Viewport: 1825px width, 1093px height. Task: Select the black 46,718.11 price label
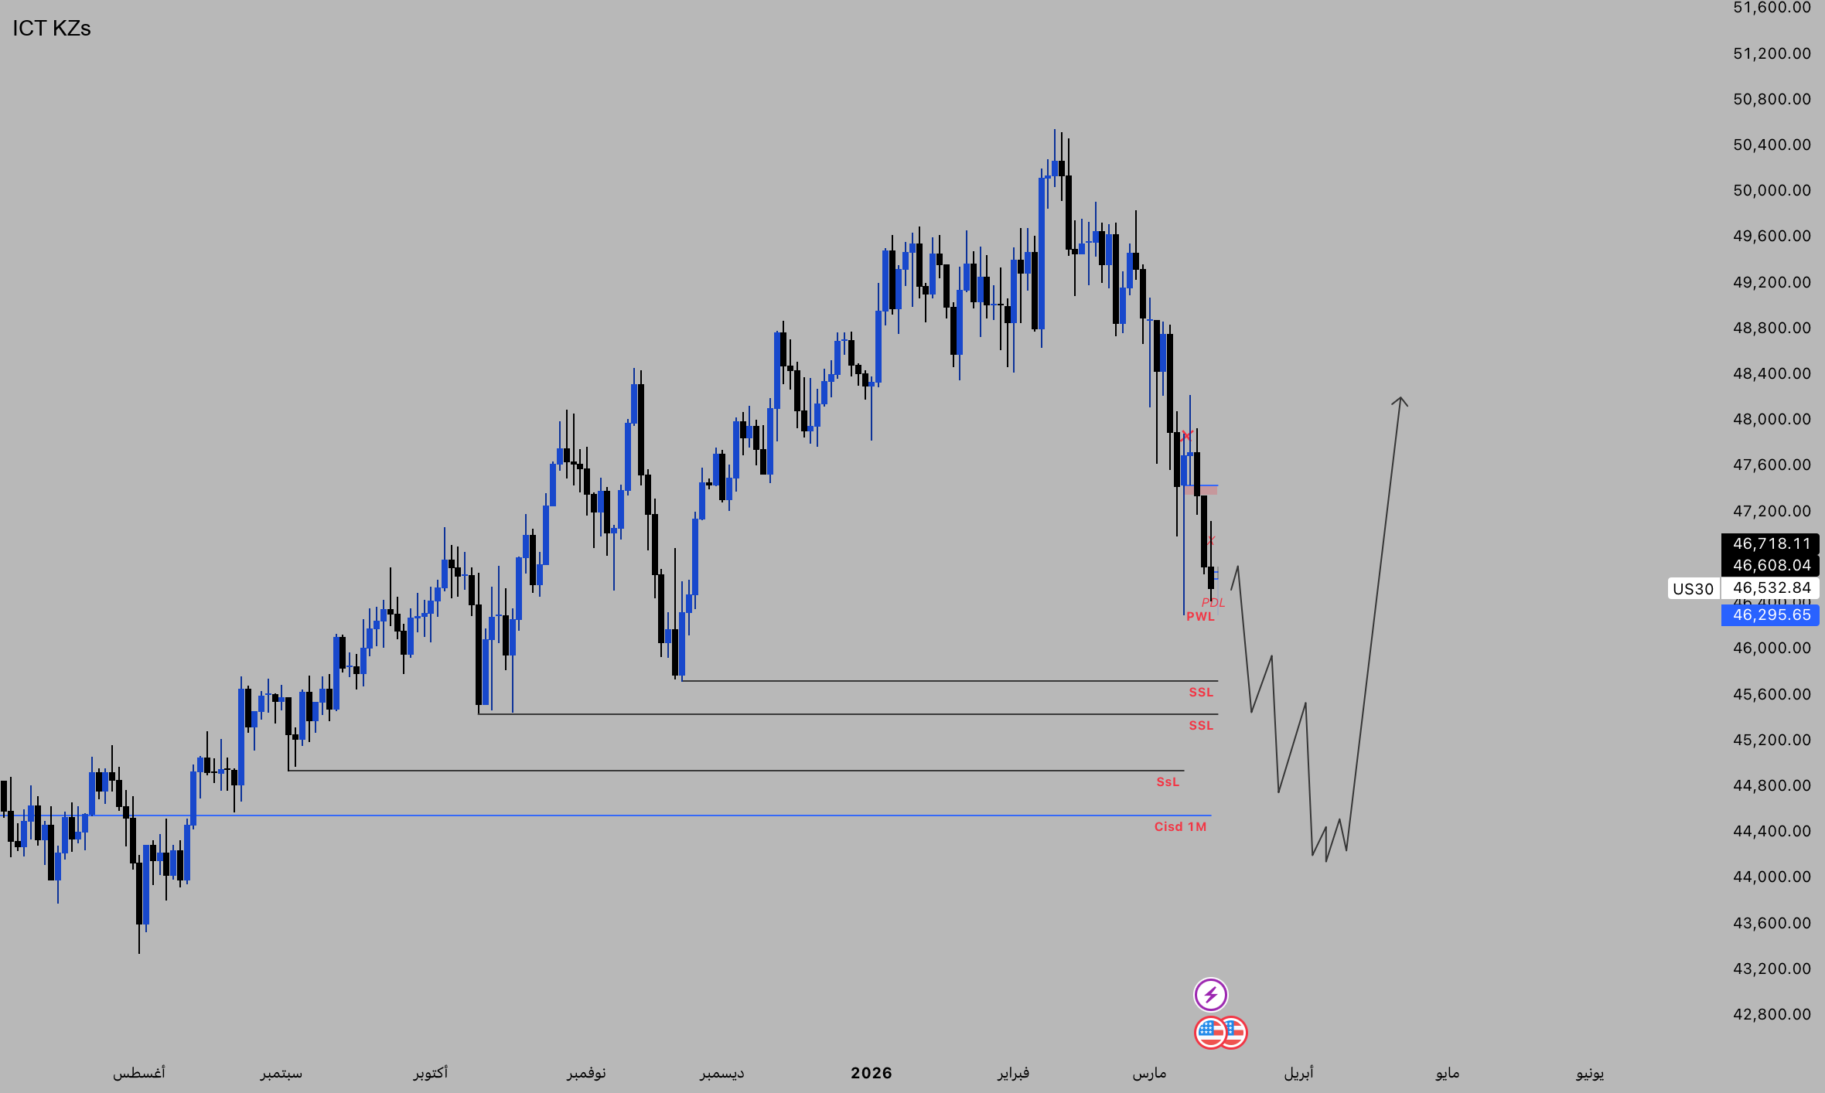[x=1771, y=543]
